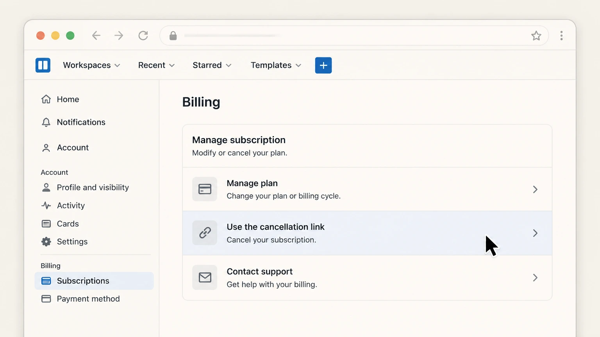This screenshot has height=337, width=600.
Task: Click the Subscriptions card icon
Action: click(x=46, y=281)
